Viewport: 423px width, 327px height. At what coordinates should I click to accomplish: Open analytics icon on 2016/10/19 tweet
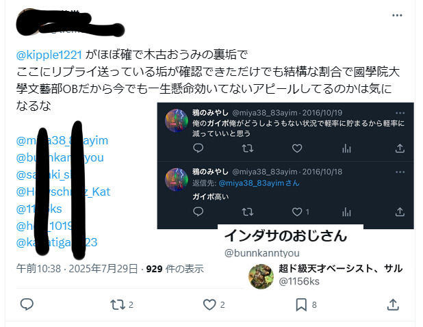click(x=346, y=148)
